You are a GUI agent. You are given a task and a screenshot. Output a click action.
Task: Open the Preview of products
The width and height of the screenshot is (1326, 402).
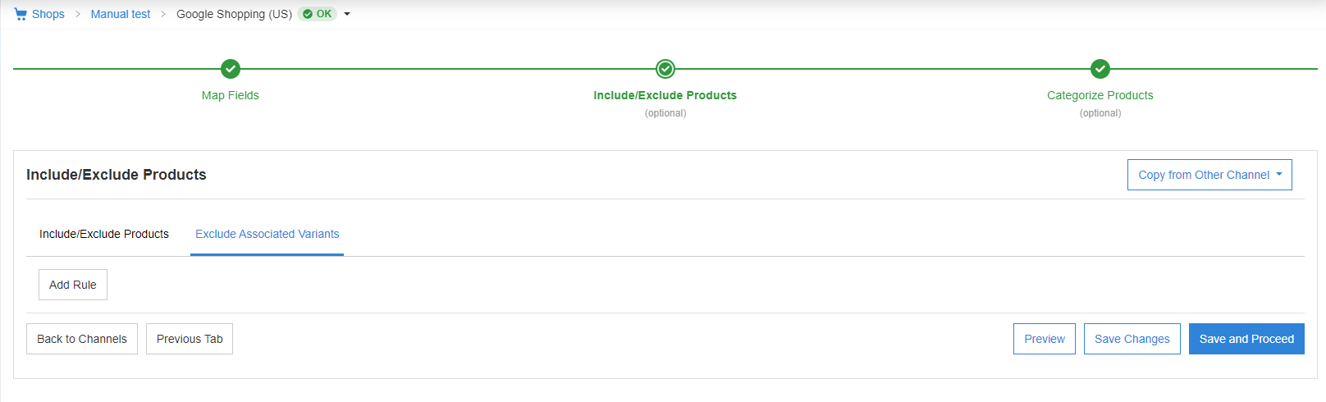(1045, 339)
